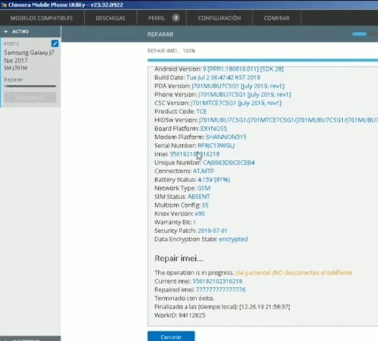
Task: Click the SM-J701M model label
Action: [16, 67]
